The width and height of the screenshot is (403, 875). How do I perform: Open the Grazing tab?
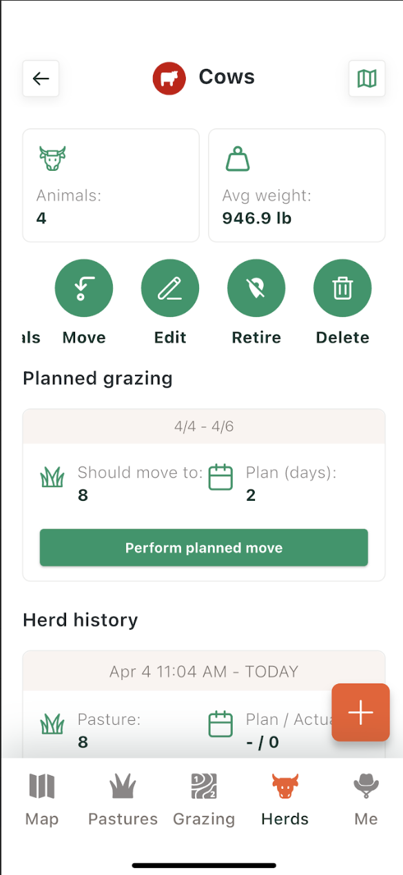coord(204,799)
